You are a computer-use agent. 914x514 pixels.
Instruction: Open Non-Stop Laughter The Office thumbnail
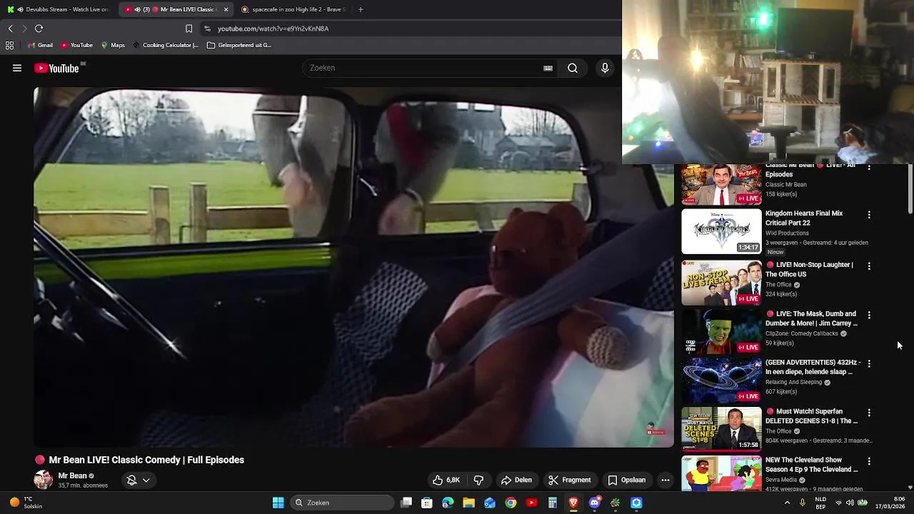coord(721,283)
